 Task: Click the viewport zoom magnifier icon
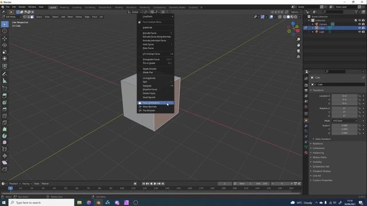click(298, 39)
